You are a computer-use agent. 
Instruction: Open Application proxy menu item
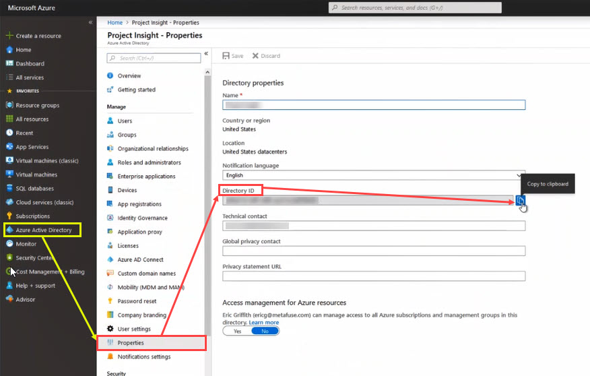pyautogui.click(x=139, y=232)
